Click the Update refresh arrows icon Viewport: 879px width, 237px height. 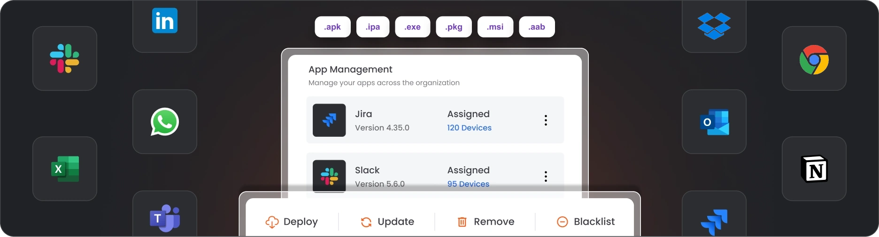pos(366,222)
